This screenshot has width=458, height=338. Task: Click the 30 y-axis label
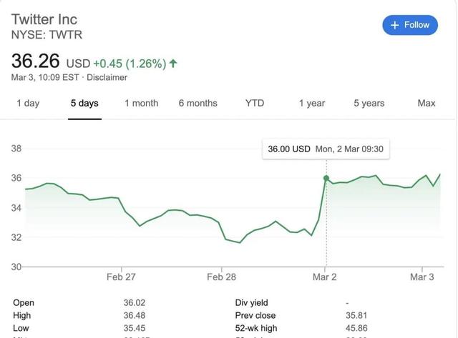(x=16, y=267)
